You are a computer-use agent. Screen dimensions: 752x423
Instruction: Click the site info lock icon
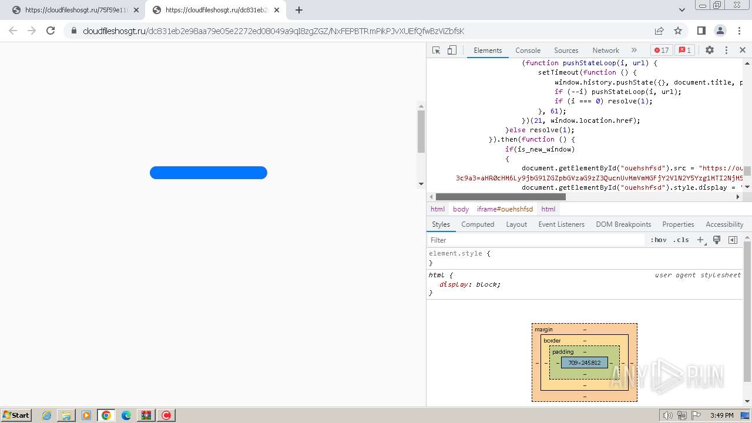(x=74, y=31)
